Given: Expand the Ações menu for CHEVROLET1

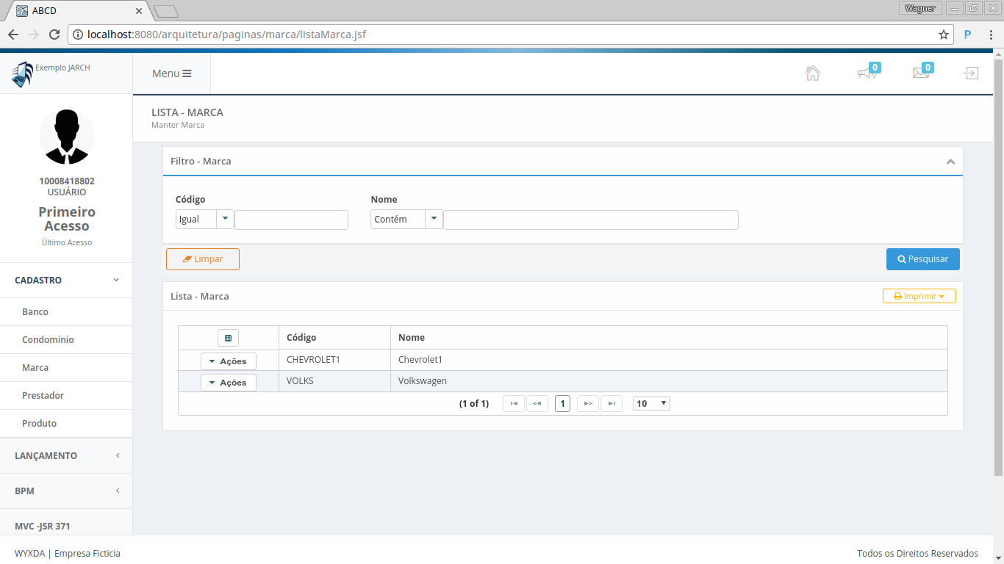Looking at the screenshot, I should tap(228, 361).
